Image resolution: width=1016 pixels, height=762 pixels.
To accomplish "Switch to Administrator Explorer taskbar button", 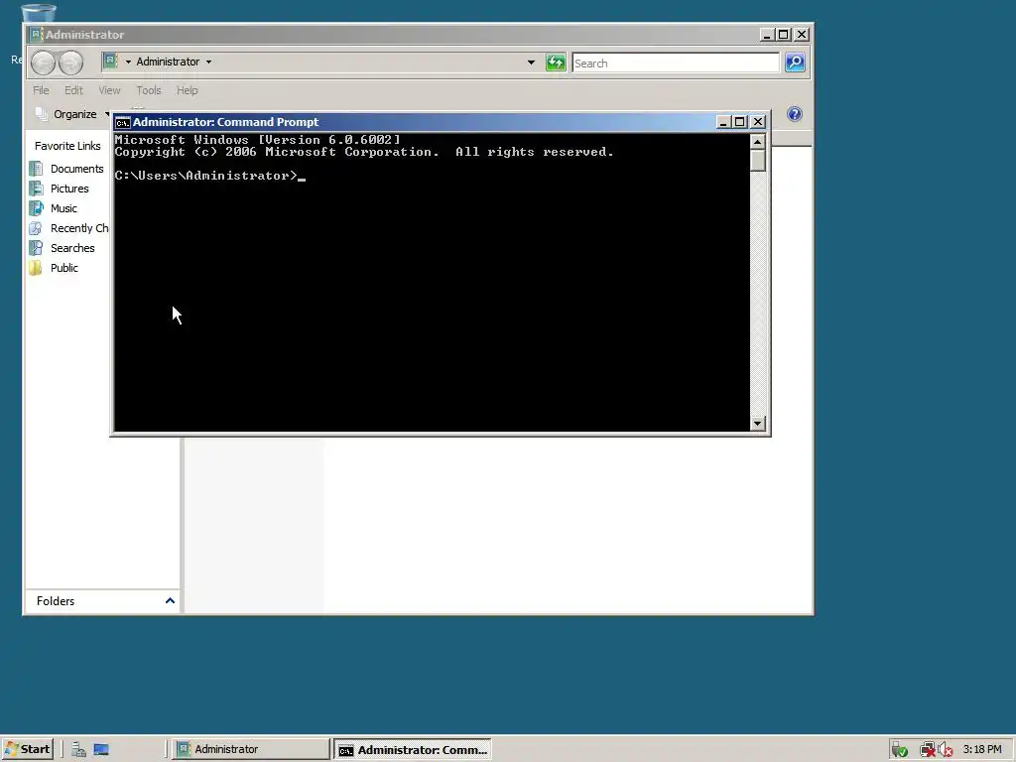I will point(252,749).
